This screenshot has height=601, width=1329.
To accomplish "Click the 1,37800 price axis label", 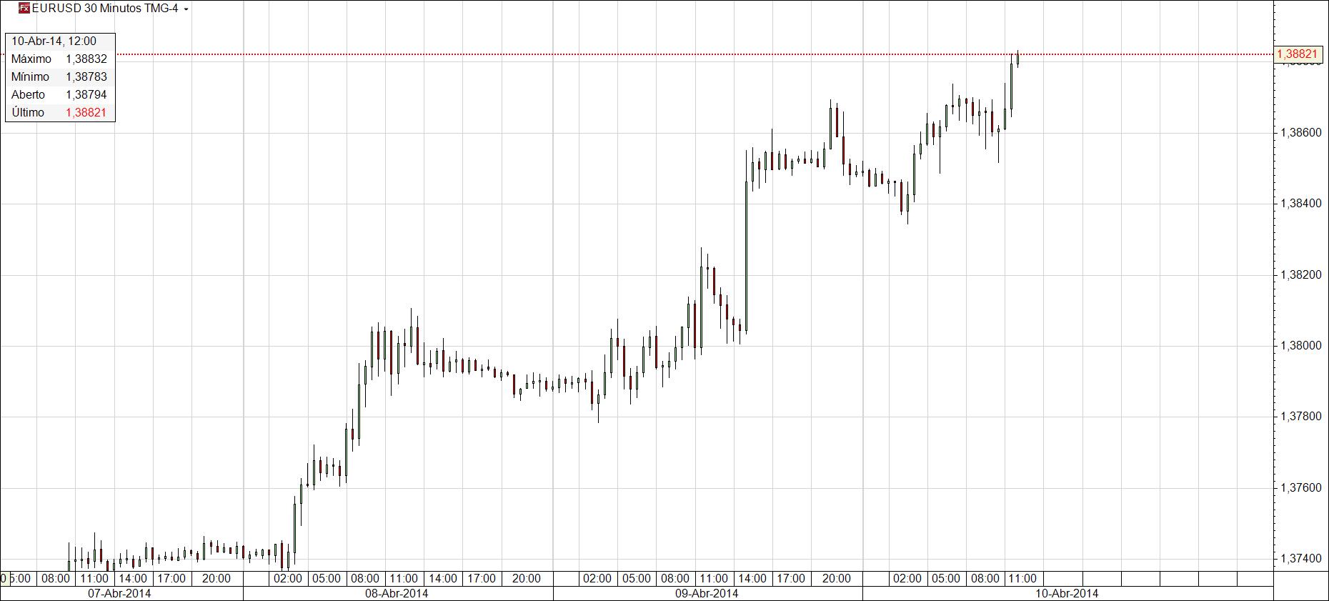I will (1300, 417).
